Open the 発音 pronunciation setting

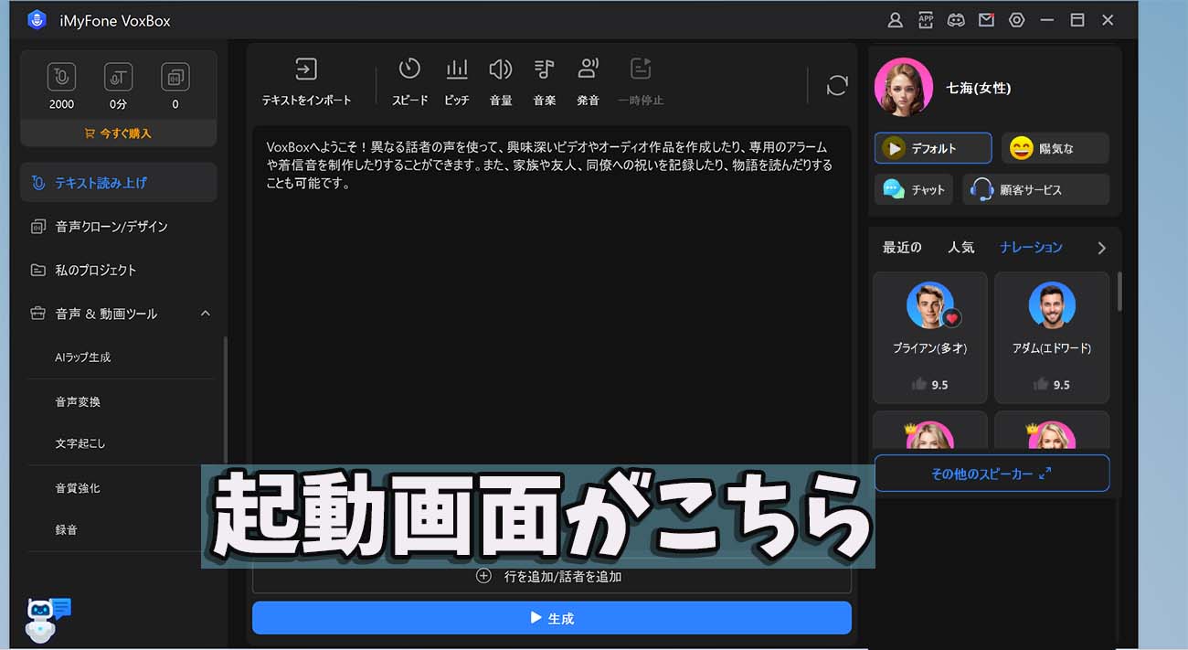pos(589,82)
